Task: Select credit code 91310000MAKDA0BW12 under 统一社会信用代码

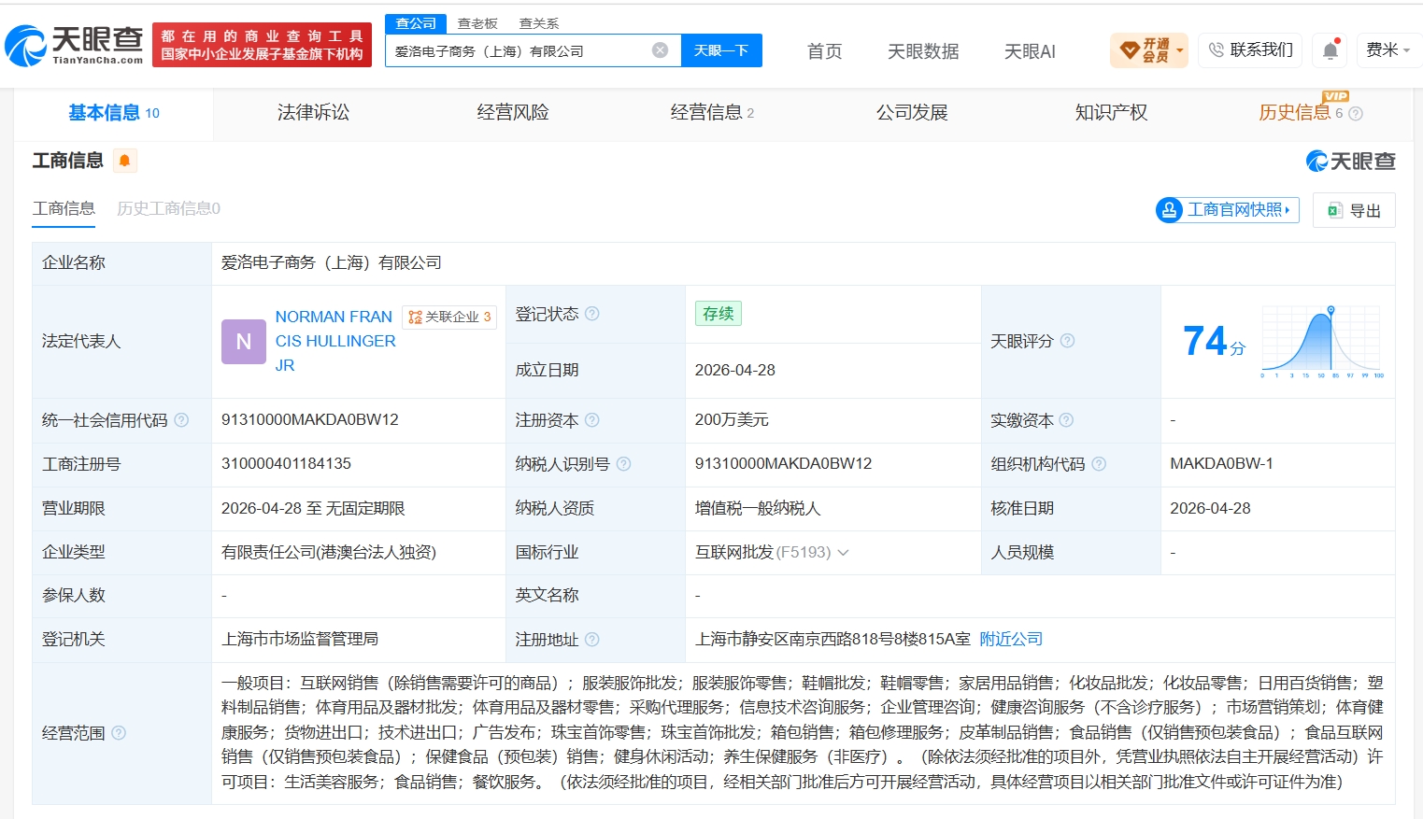Action: click(310, 420)
